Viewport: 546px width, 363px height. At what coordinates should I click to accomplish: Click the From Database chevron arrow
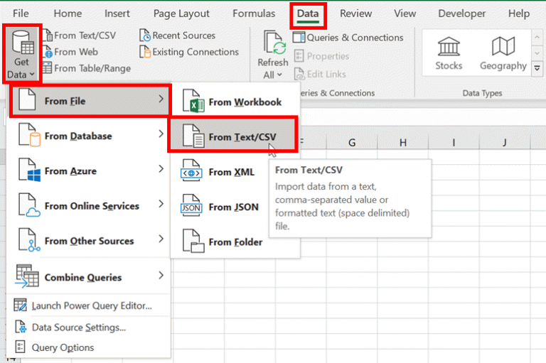161,134
